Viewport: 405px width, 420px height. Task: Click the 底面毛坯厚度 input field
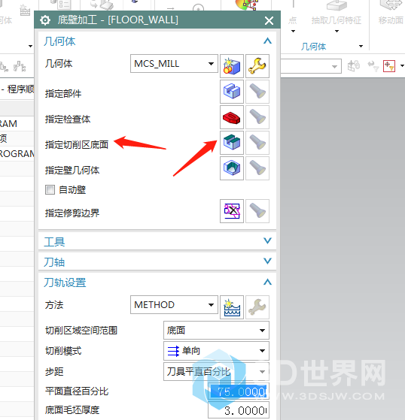(x=239, y=410)
